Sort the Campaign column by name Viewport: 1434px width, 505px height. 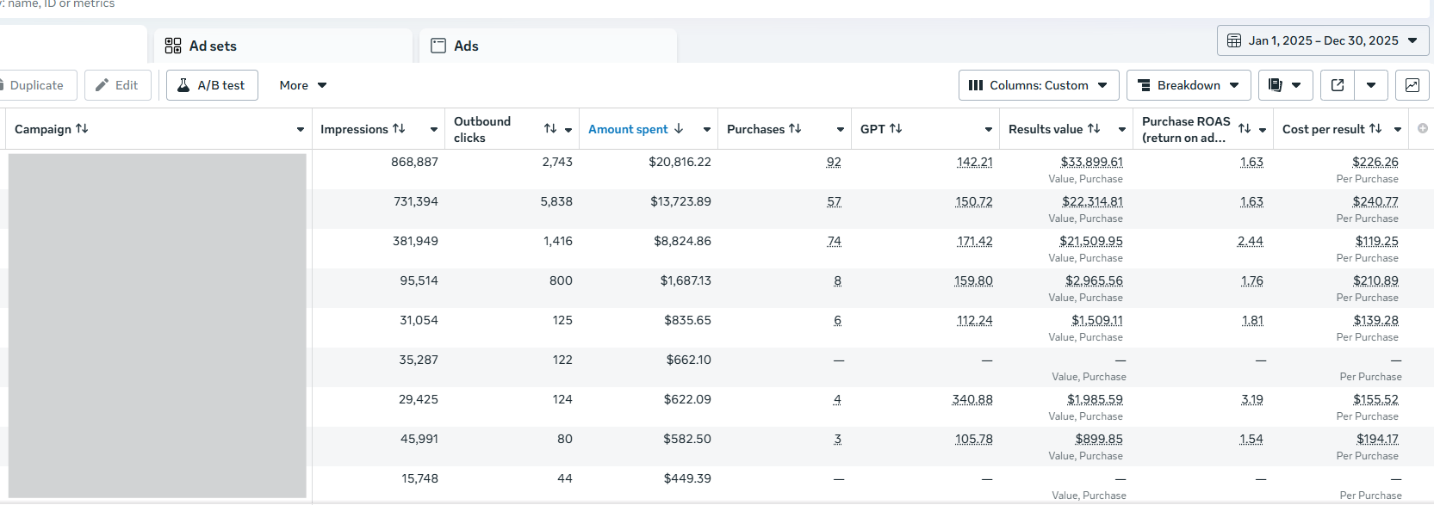pos(82,129)
